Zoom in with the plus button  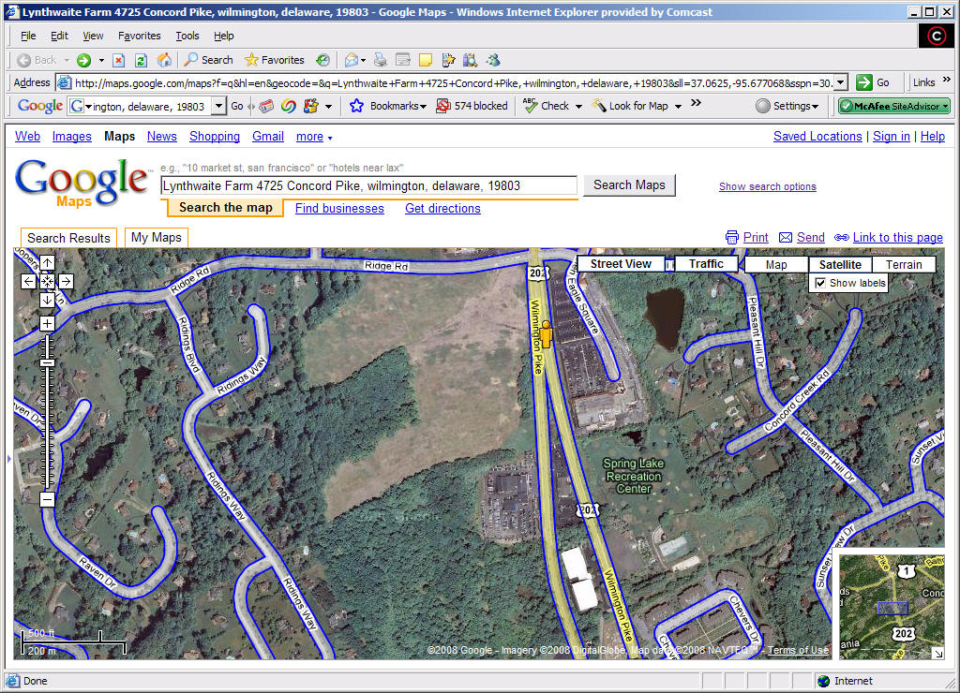[47, 324]
